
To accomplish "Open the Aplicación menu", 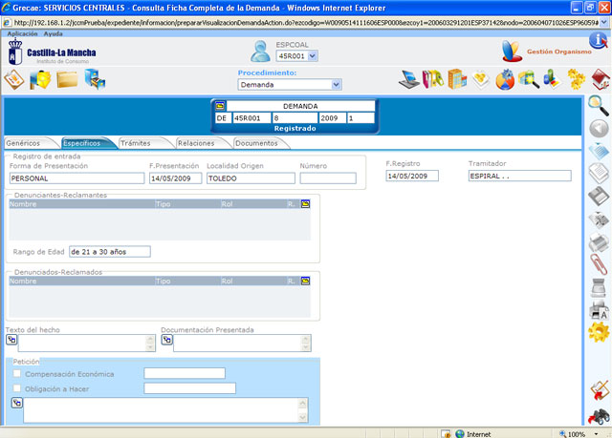I will [x=22, y=33].
